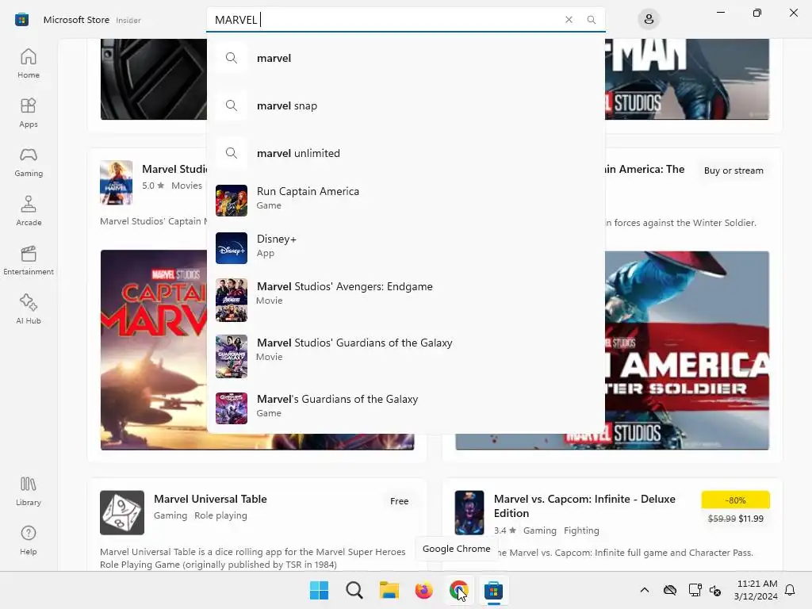
Task: Select the 'marvel unlimited' suggestion
Action: [406, 153]
